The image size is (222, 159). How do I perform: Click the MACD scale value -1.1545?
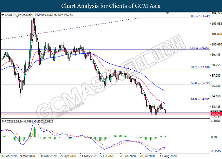216,151
